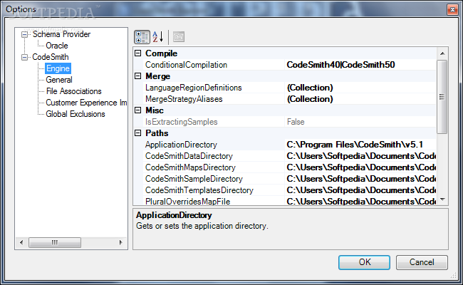Close the Options dialog window

[452, 10]
